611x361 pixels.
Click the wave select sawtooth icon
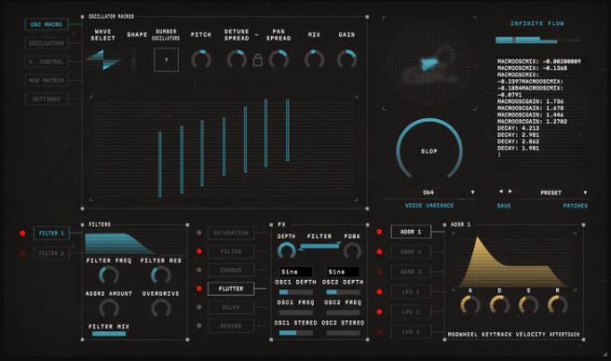click(103, 60)
